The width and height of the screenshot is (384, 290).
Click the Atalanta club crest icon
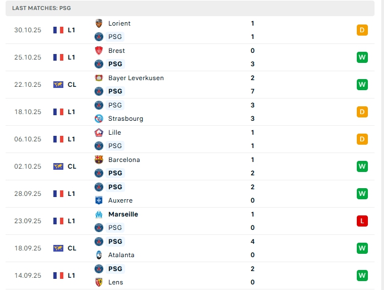click(99, 255)
